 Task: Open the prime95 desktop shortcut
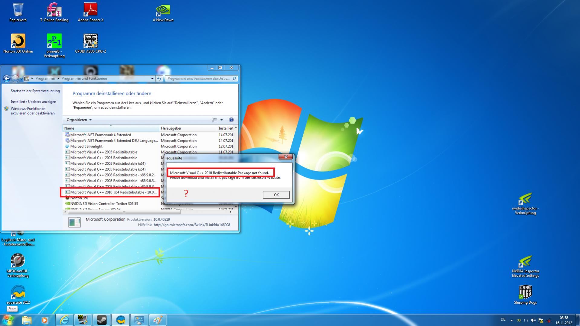tap(54, 45)
